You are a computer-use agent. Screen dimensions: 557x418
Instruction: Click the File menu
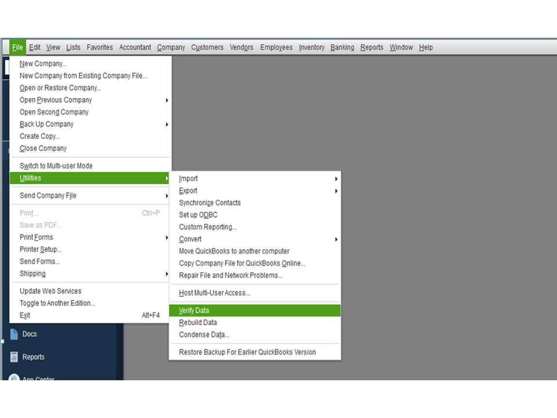point(17,47)
